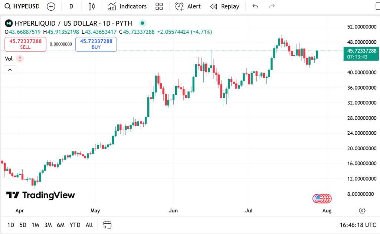Click the Aug label on the time axis

327,211
